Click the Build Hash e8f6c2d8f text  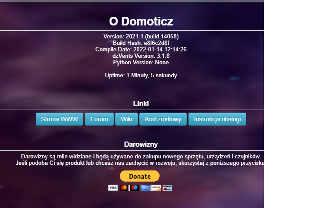click(x=141, y=43)
